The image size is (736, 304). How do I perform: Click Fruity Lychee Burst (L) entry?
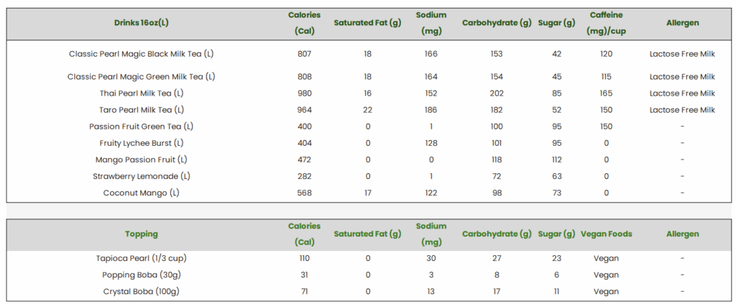coord(142,143)
